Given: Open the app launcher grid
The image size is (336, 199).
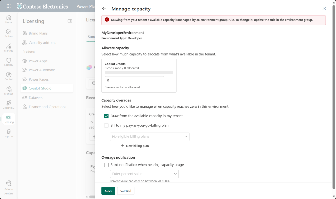Looking at the screenshot, I should (9, 6).
